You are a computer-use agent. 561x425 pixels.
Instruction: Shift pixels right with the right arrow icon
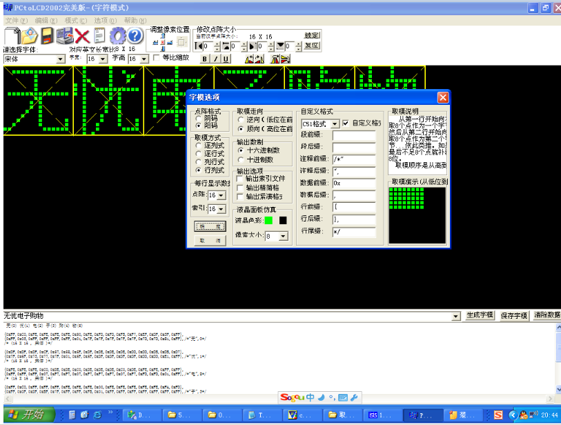pyautogui.click(x=170, y=42)
